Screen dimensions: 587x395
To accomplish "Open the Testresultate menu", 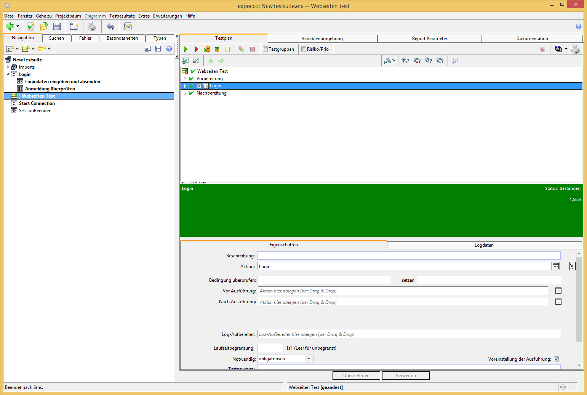I will click(x=122, y=16).
